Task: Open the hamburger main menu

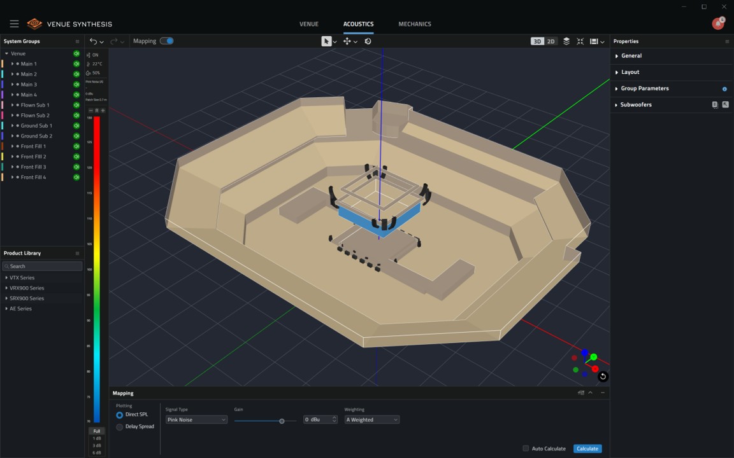Action: pos(14,24)
